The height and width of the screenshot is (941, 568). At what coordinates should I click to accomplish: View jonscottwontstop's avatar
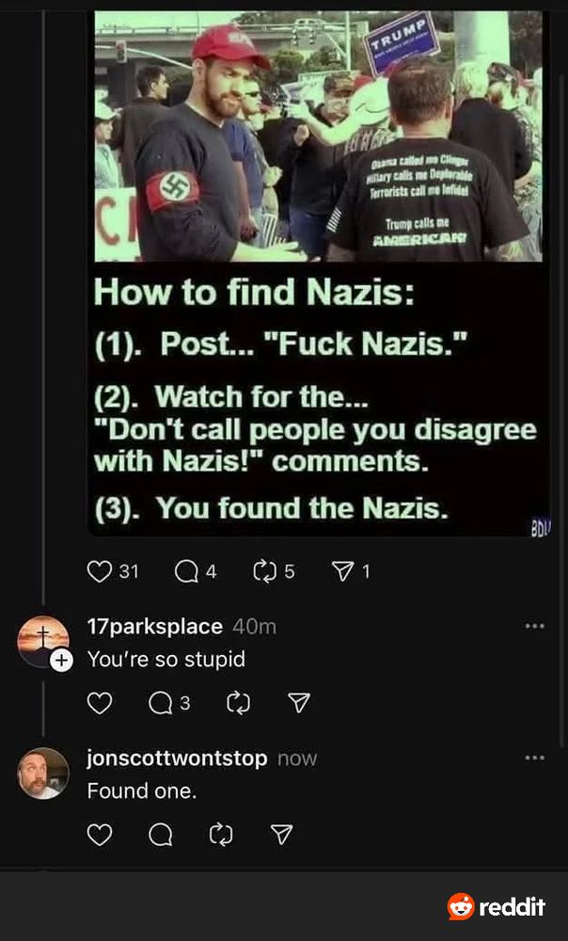click(x=45, y=774)
